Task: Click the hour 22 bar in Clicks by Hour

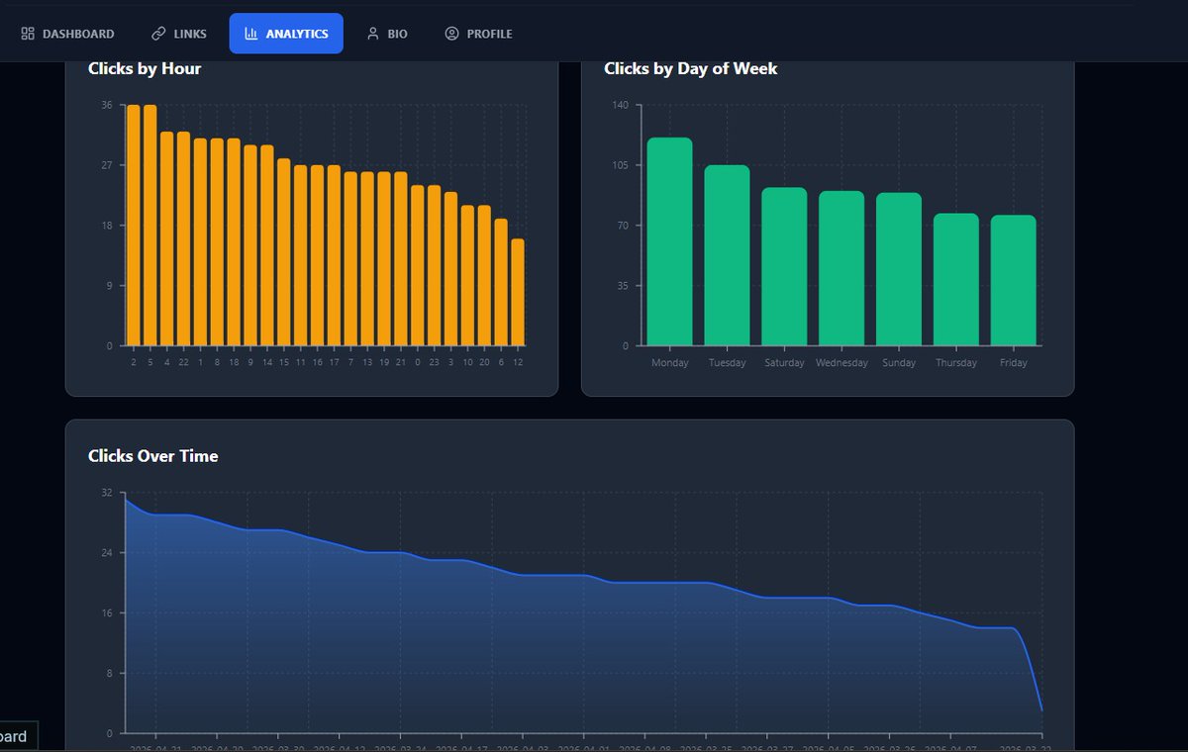Action: [183, 238]
